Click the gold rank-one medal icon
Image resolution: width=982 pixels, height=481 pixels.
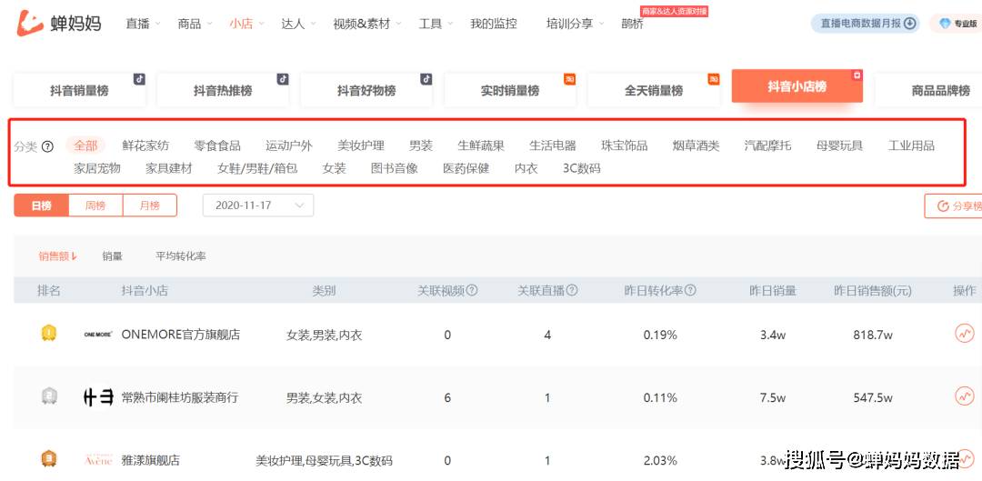(x=49, y=333)
